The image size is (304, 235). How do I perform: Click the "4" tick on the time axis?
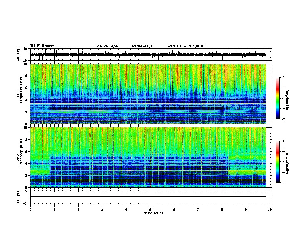click(x=126, y=210)
